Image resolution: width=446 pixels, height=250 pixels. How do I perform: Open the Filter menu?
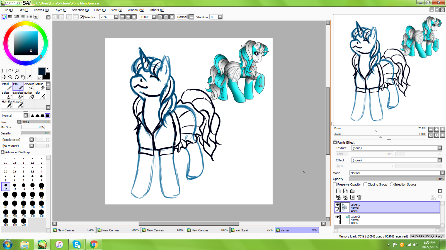click(100, 10)
